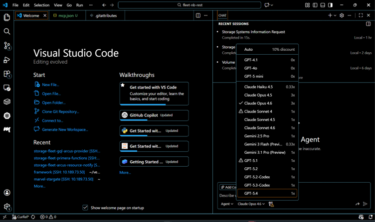Split the editor right
Image resolution: width=375 pixels, height=222 pixels.
[198, 15]
